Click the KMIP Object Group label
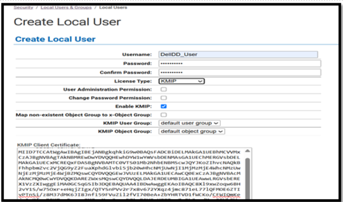Viewport: 343px width, 202px height. click(125, 131)
